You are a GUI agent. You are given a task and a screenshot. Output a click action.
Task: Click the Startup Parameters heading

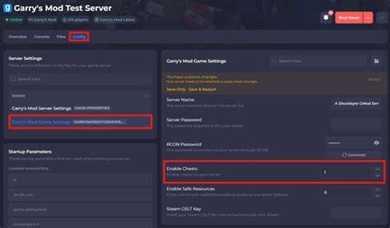click(x=30, y=152)
